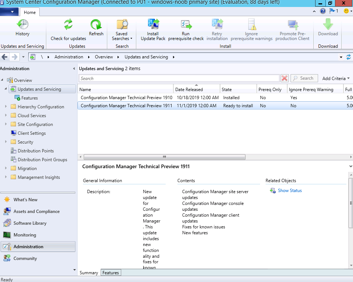Expand the Cloud Services folder
This screenshot has height=282, width=353.
click(6, 115)
